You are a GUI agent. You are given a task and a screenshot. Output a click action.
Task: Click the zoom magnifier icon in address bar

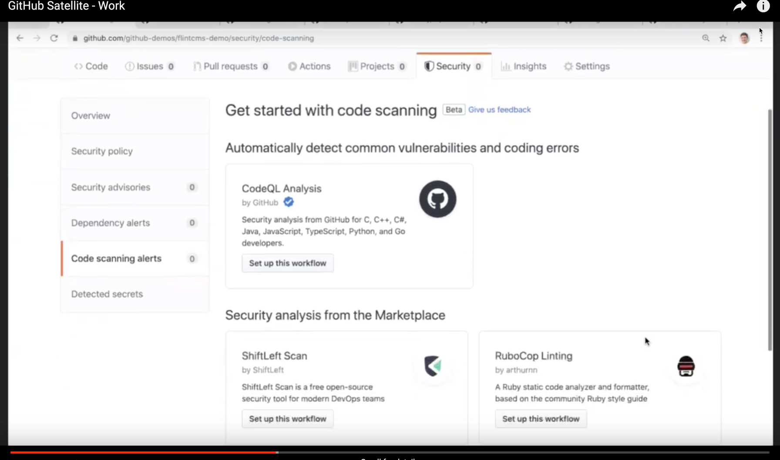coord(706,38)
